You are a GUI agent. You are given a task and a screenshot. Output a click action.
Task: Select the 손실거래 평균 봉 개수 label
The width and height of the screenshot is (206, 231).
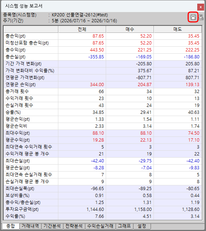click(27, 181)
